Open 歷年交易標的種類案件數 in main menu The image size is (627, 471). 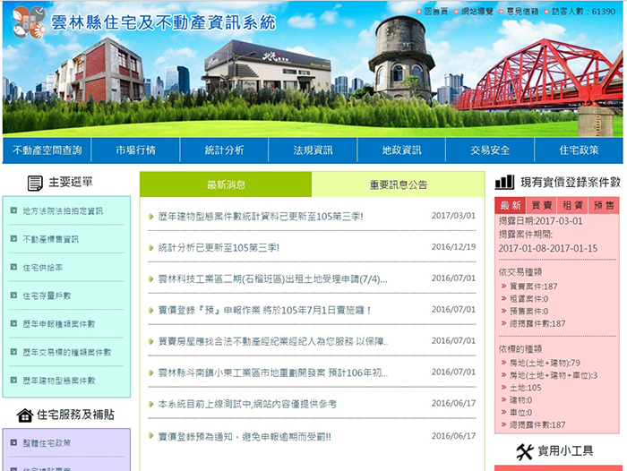pos(67,352)
